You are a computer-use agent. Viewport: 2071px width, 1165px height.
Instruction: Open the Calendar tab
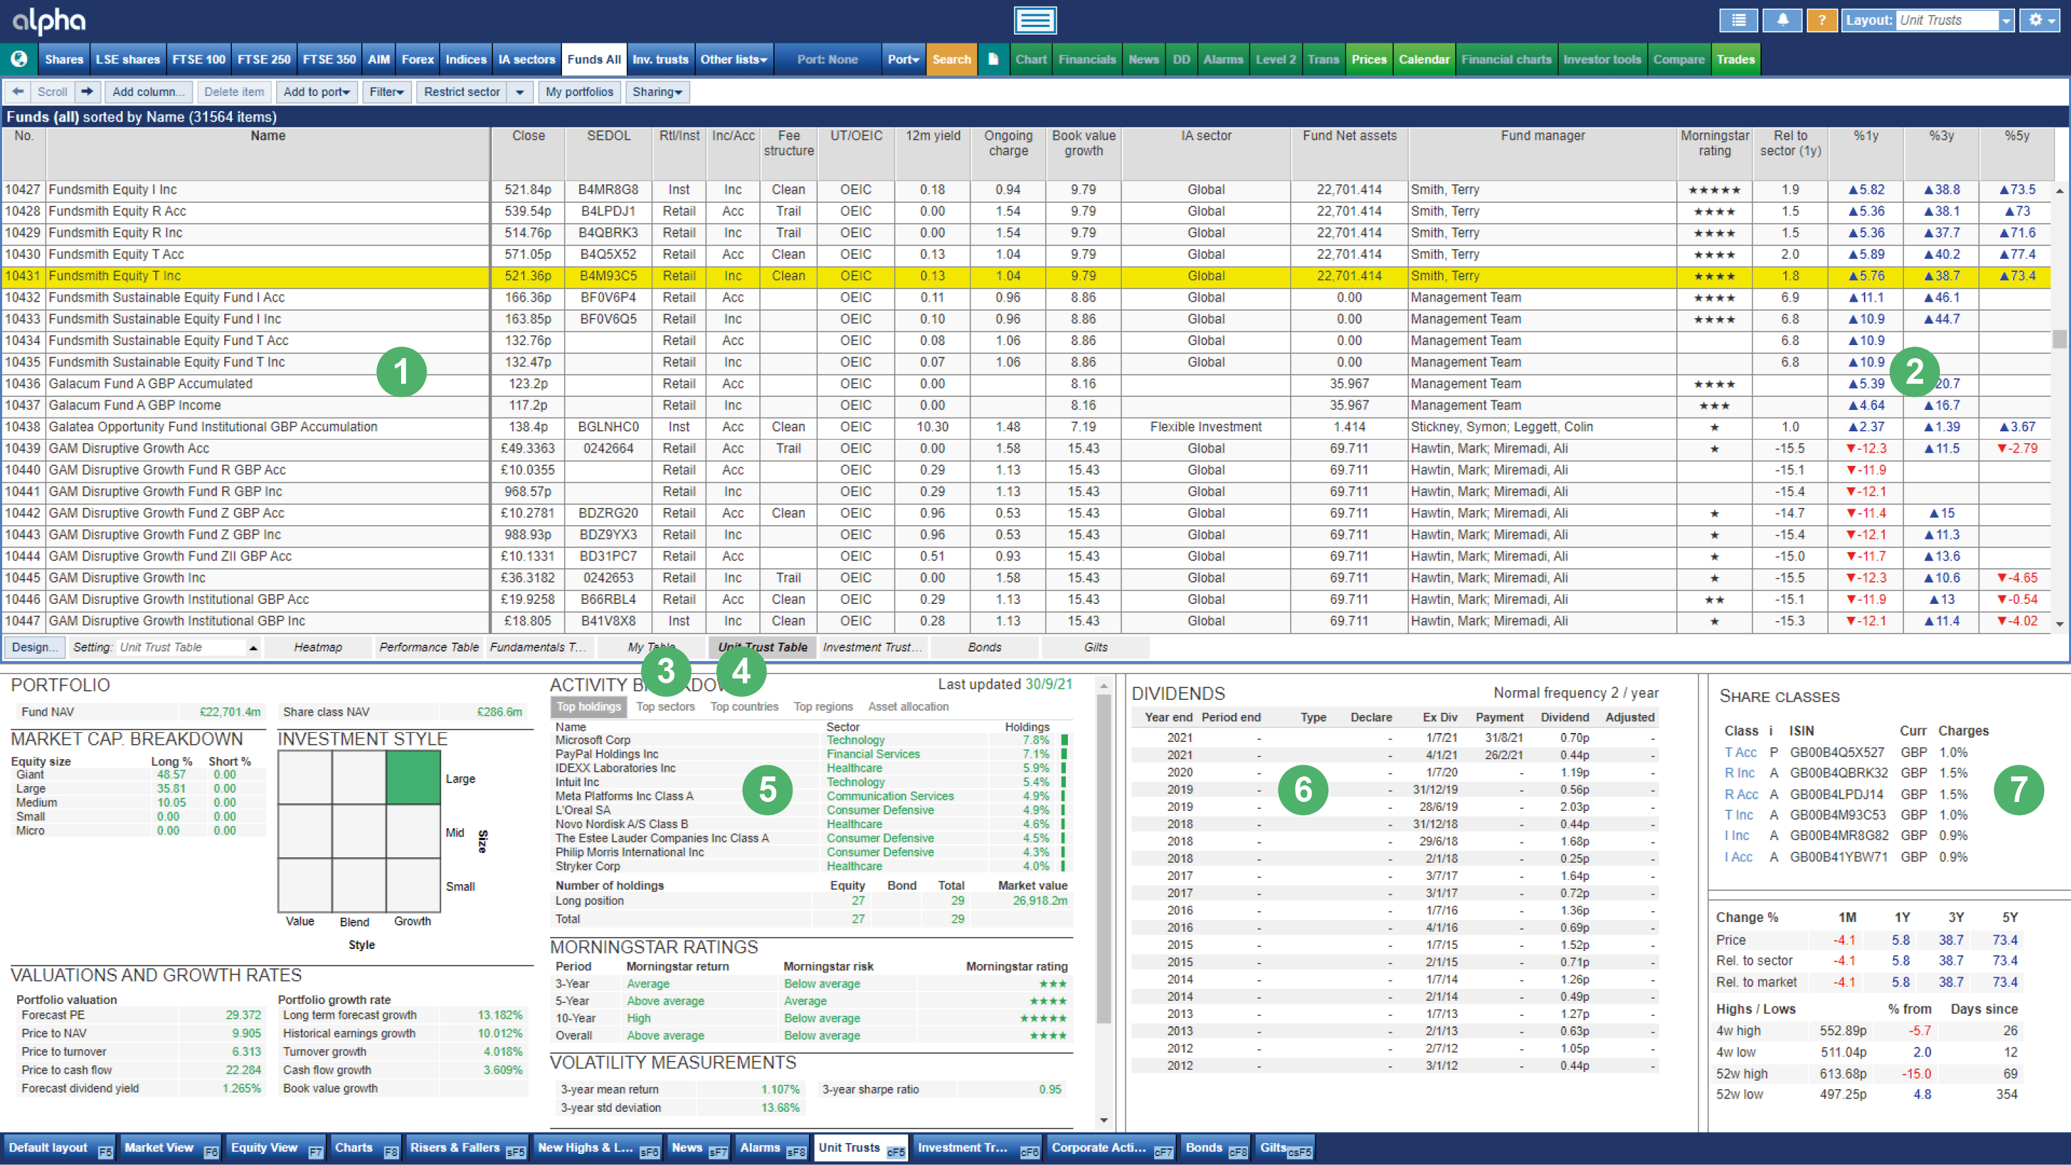[x=1423, y=59]
